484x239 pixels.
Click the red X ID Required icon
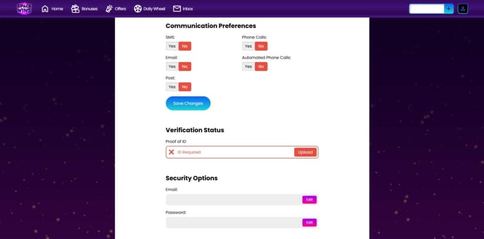click(x=171, y=152)
